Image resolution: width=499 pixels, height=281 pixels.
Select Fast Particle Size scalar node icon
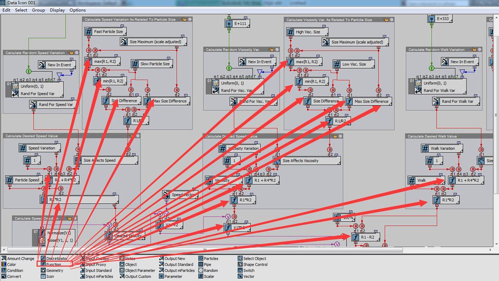(x=88, y=31)
